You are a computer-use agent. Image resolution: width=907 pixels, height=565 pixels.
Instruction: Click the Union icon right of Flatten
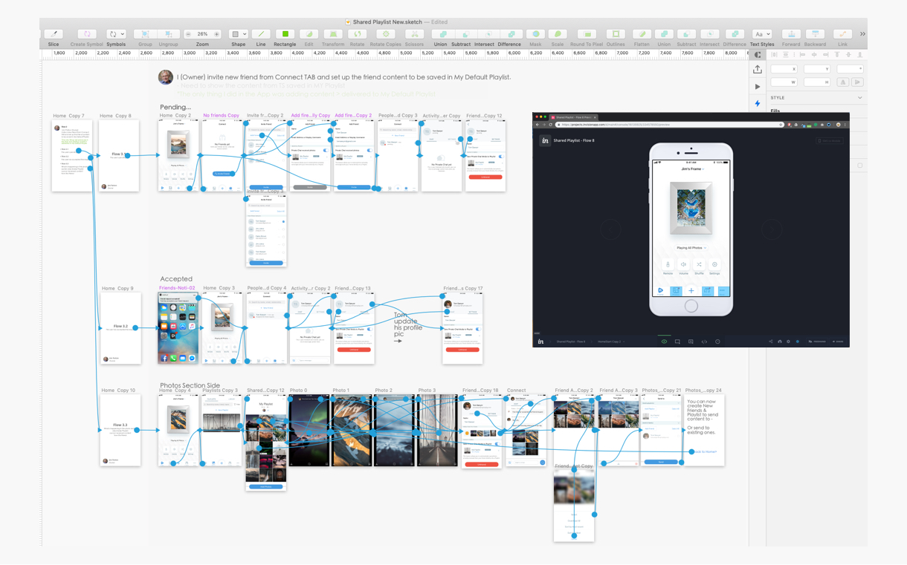(x=664, y=34)
